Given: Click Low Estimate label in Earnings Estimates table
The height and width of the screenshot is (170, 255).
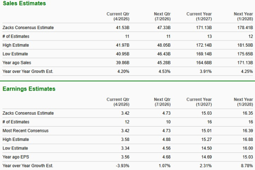Looking at the screenshot, I should coord(15,148).
